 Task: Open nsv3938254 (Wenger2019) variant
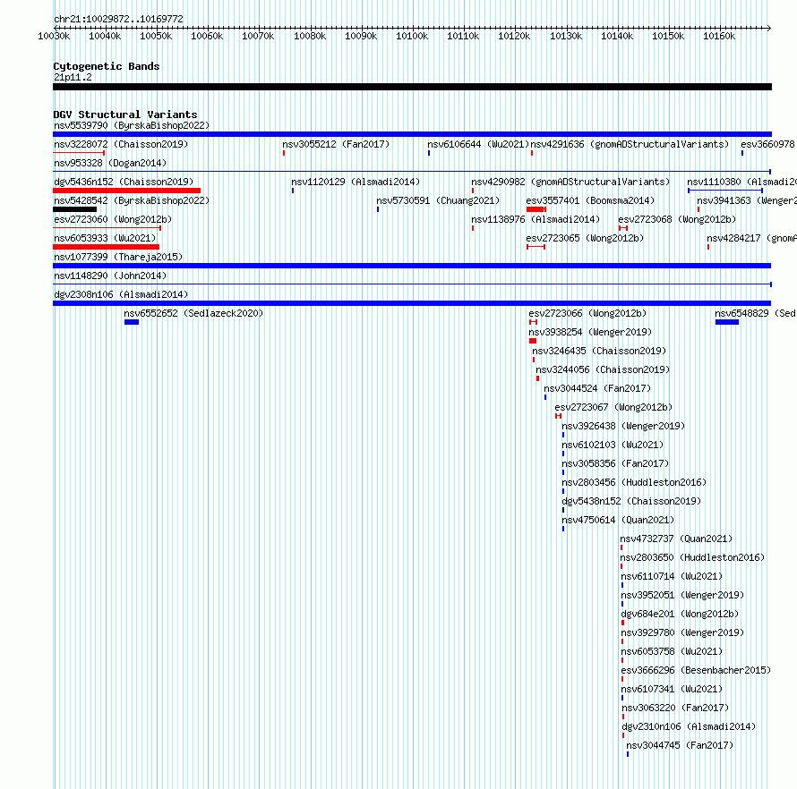click(590, 332)
